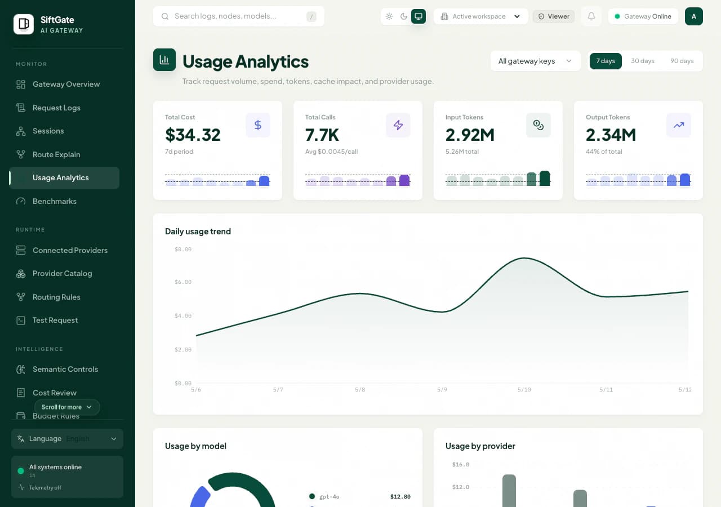Screen dimensions: 721x507
Task: Navigate to Routing Rules
Action: 64,297
